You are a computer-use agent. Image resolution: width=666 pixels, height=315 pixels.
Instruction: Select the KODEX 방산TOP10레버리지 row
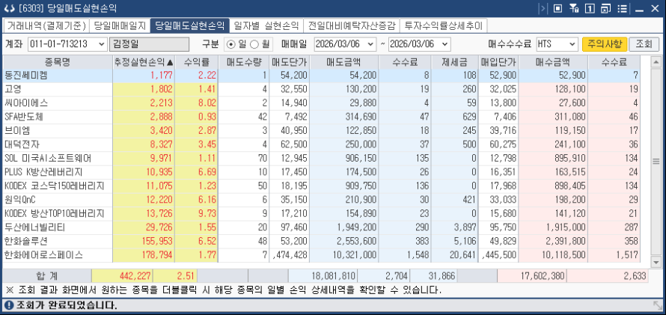322,213
